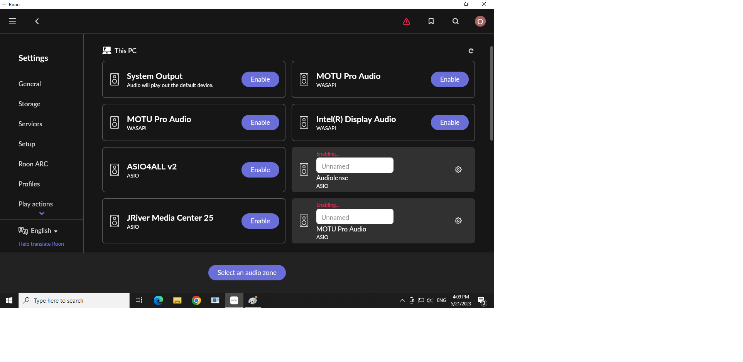This screenshot has height=362, width=743.
Task: Click the speaker icon of JRiver Media Center 25
Action: (x=115, y=221)
